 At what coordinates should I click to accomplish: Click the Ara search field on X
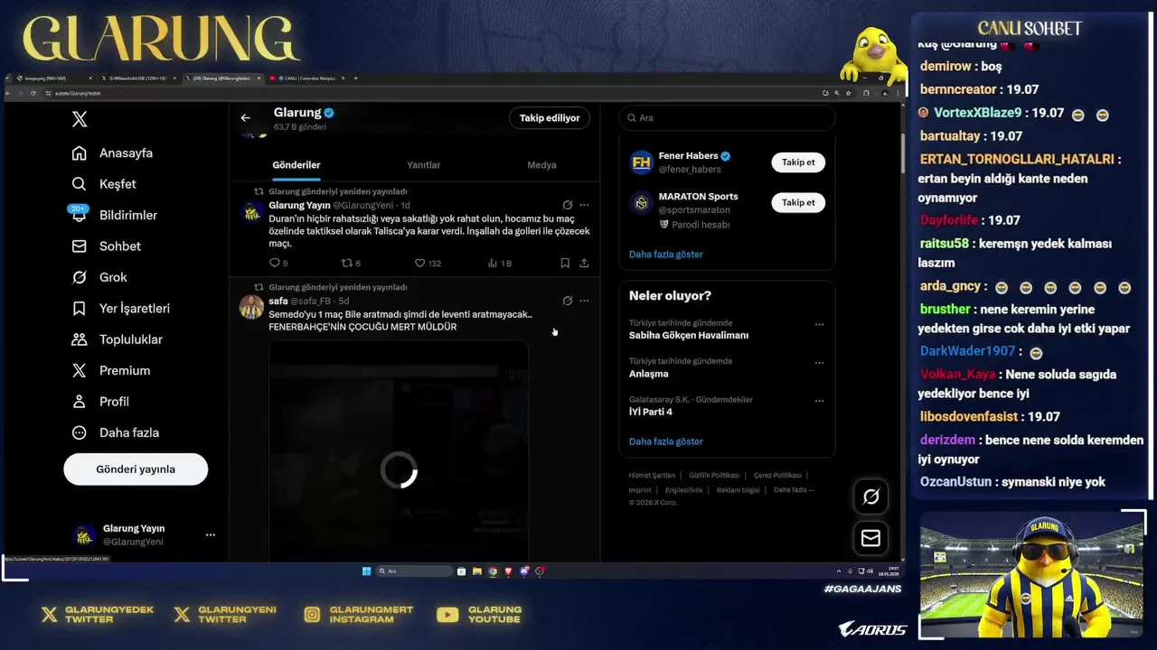(x=727, y=118)
